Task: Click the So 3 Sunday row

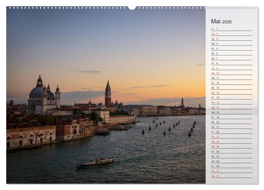Action: pyautogui.click(x=215, y=39)
